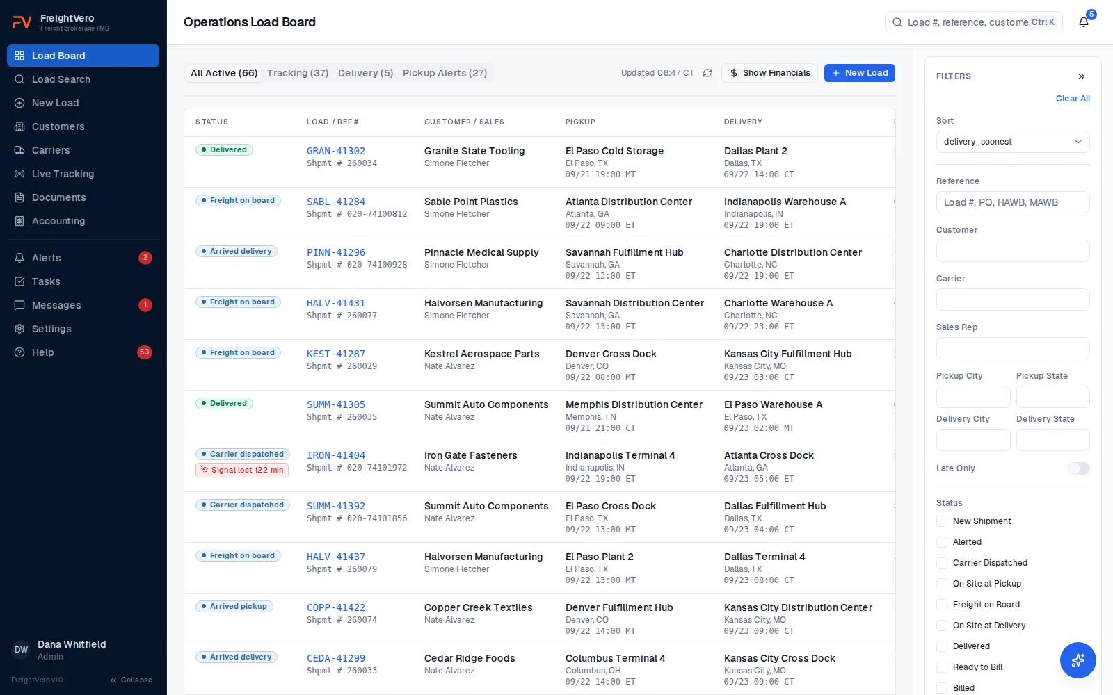Click the blue New Load button
Image resolution: width=1113 pixels, height=695 pixels.
pyautogui.click(x=860, y=73)
